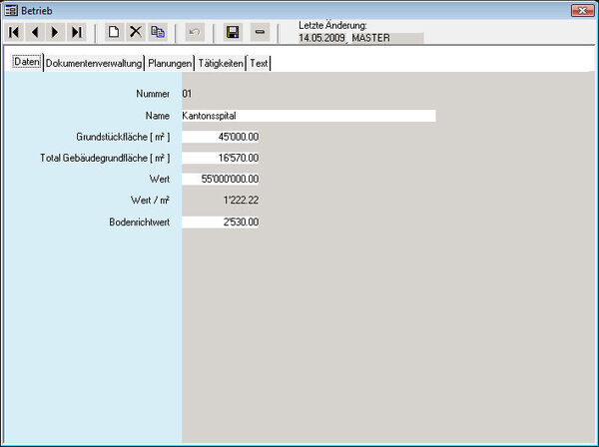Open the Dokumentenverwaltung tab
Image resolution: width=599 pixels, height=447 pixels.
click(x=95, y=63)
